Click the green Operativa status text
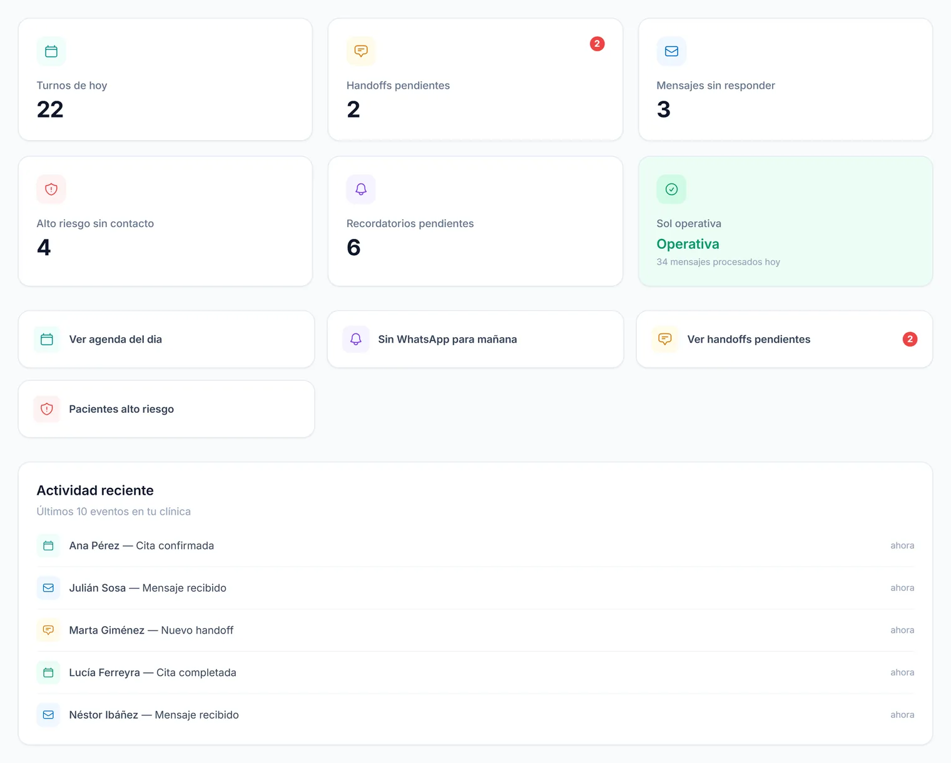Screen dimensions: 951x763 pyautogui.click(x=688, y=244)
